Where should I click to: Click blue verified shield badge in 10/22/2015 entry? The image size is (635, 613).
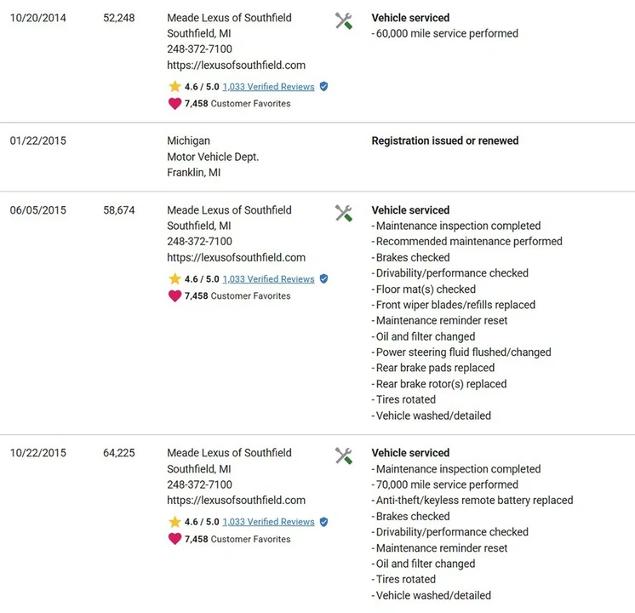click(x=323, y=521)
